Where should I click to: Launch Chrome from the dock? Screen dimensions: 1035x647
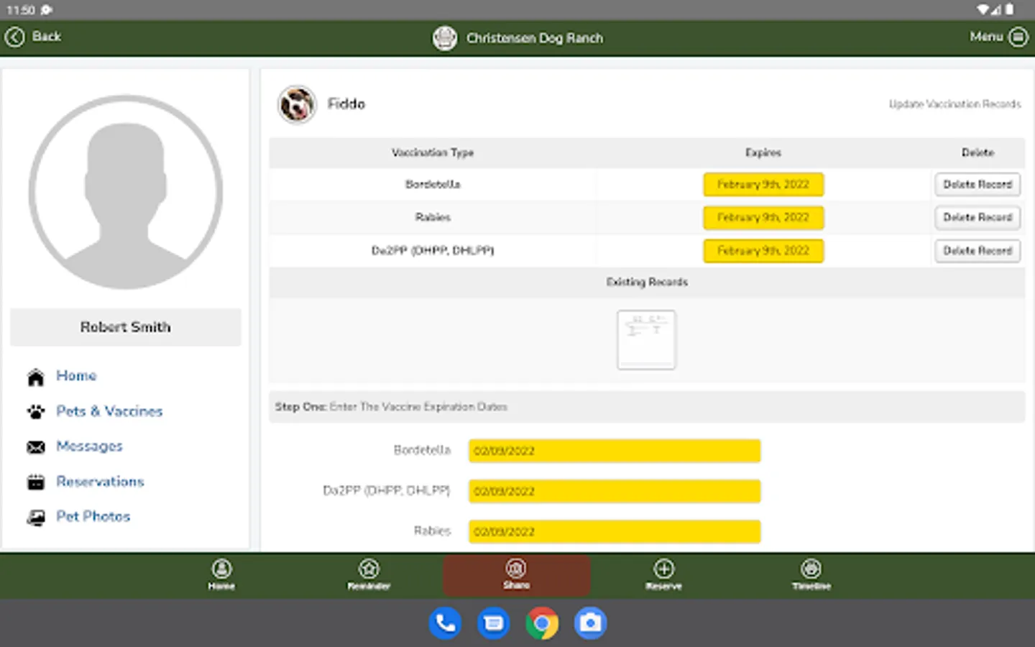click(x=542, y=623)
